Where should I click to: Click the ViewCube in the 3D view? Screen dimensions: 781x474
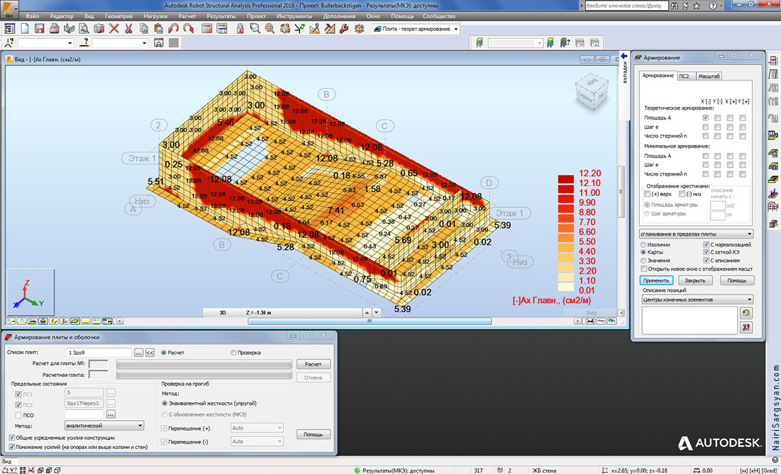click(x=591, y=92)
